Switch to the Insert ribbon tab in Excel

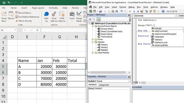click(x=24, y=8)
